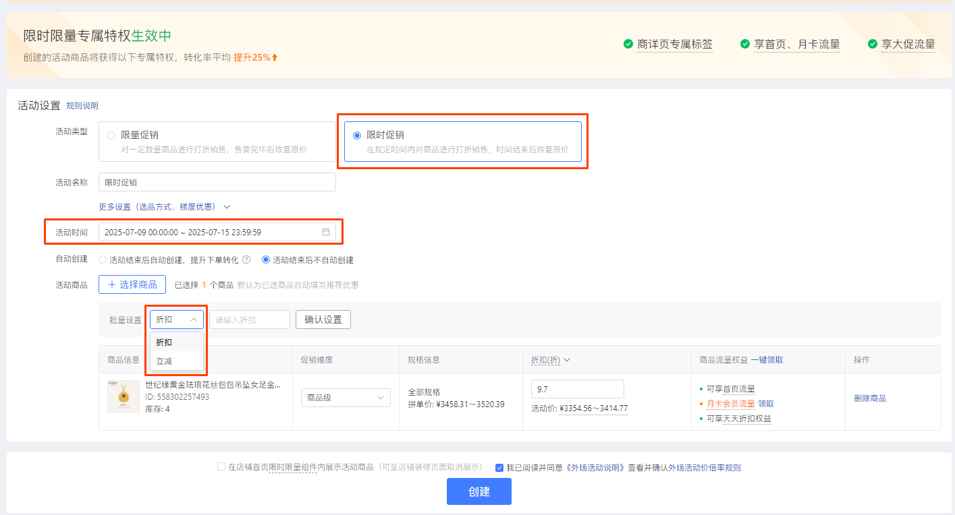Choose 立减 from the batch setting list
Screen dimensions: 955x515
pyautogui.click(x=164, y=361)
